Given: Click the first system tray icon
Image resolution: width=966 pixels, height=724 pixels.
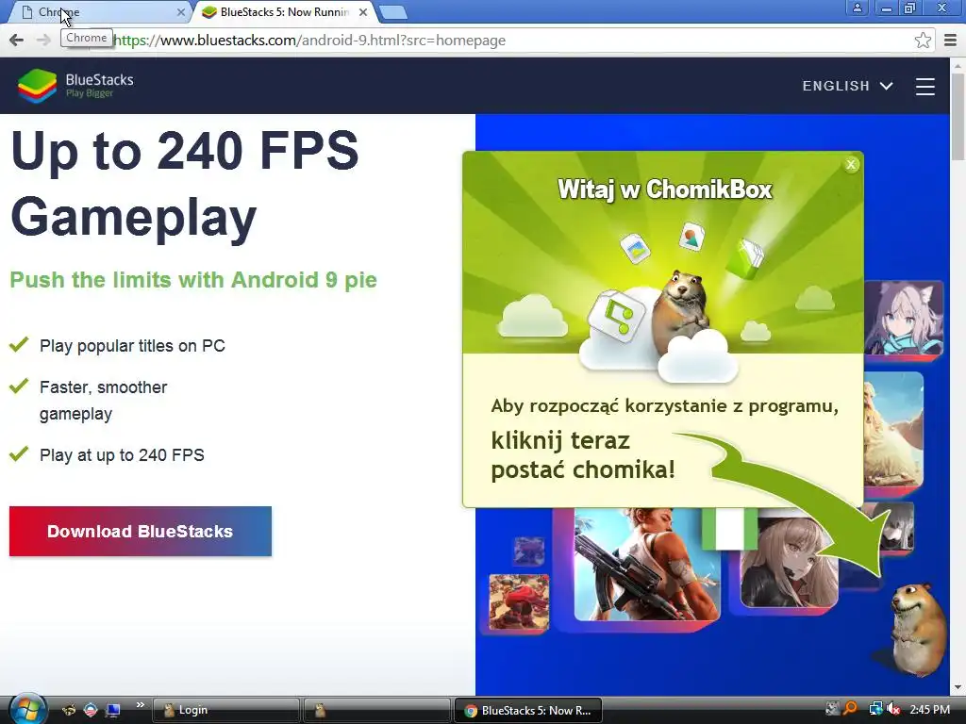Looking at the screenshot, I should pos(832,709).
